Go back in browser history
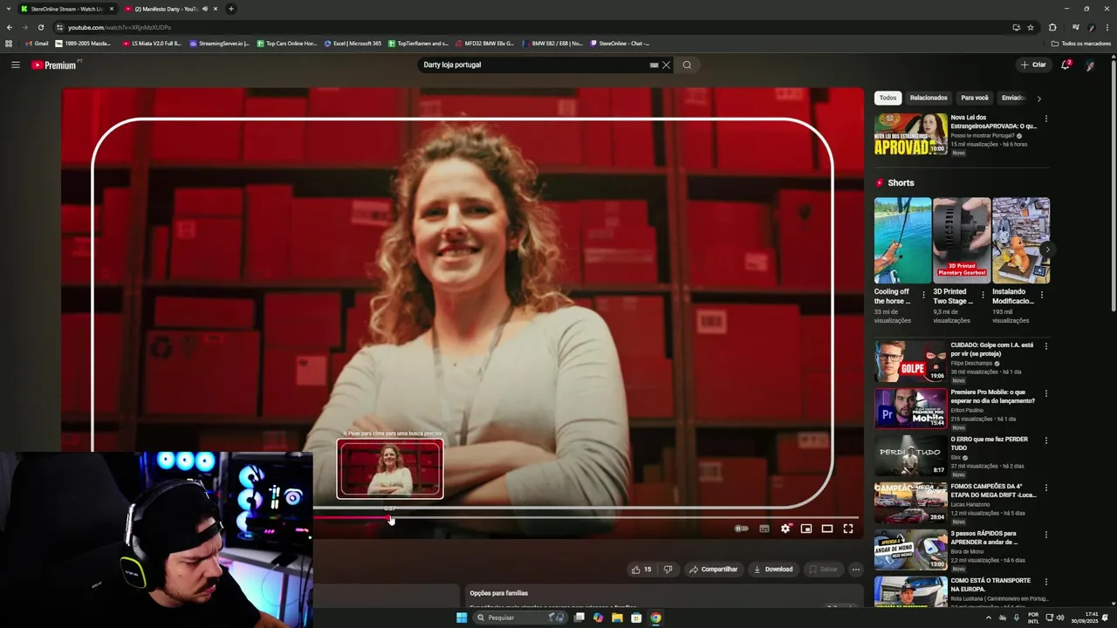The image size is (1117, 628). 10,27
